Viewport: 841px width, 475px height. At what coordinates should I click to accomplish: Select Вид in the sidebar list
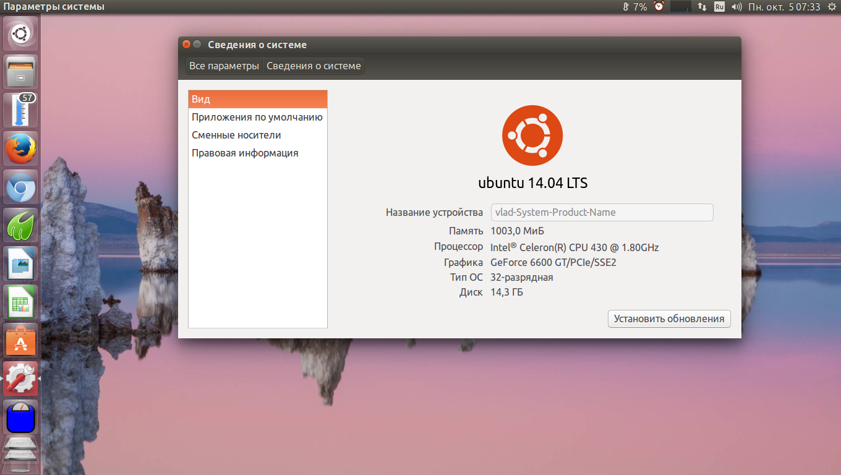258,99
